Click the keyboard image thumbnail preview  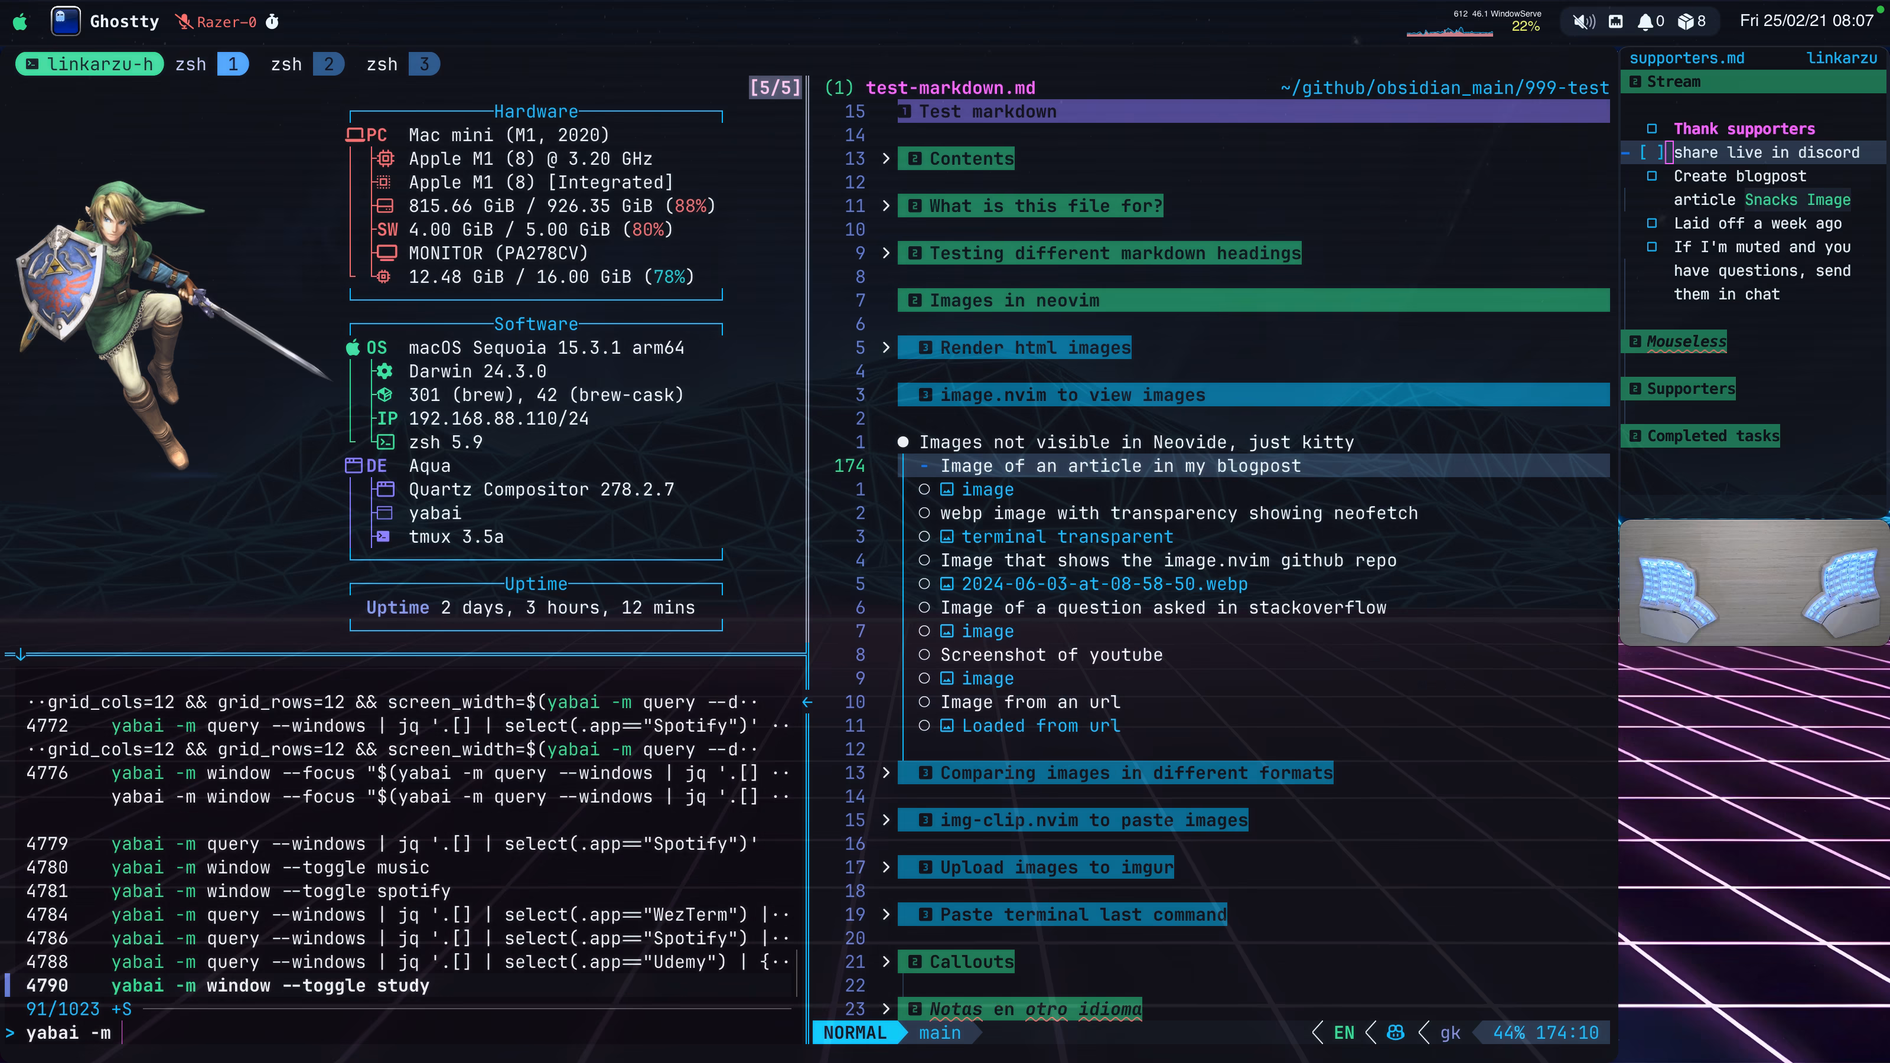coord(1754,582)
